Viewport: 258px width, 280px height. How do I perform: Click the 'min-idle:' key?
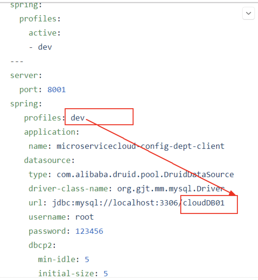59,260
